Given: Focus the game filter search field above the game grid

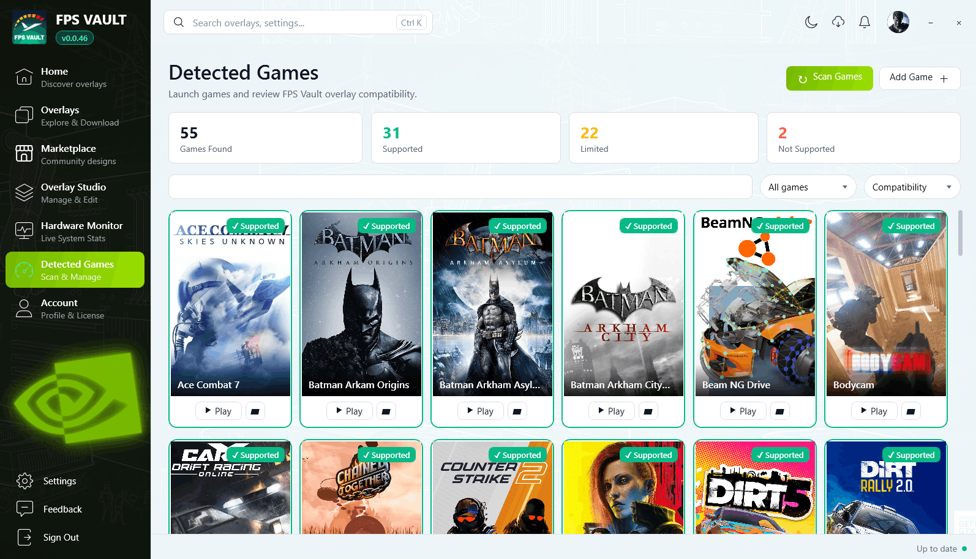Looking at the screenshot, I should click(x=460, y=187).
